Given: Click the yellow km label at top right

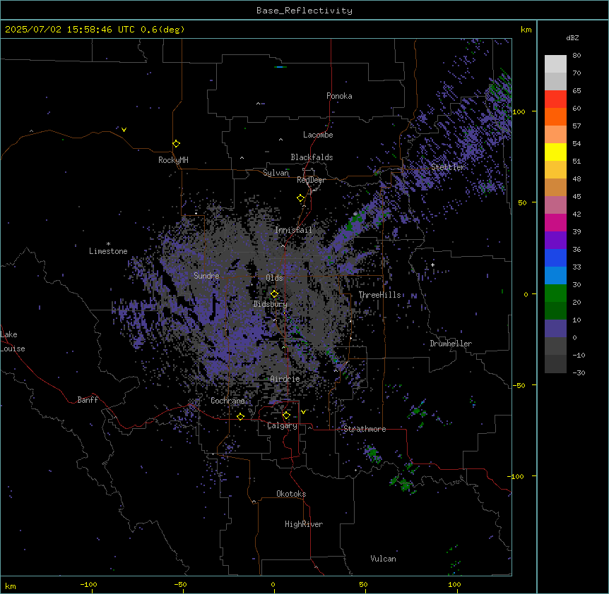Looking at the screenshot, I should pyautogui.click(x=526, y=30).
